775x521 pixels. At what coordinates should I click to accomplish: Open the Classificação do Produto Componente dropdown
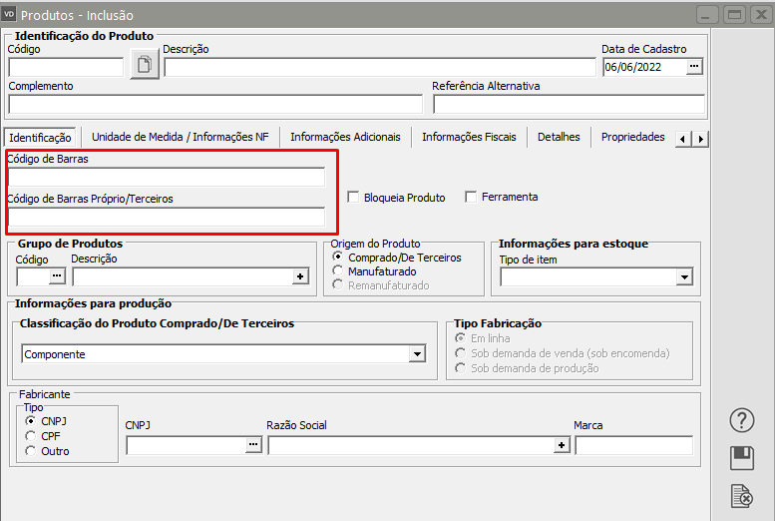(x=417, y=354)
